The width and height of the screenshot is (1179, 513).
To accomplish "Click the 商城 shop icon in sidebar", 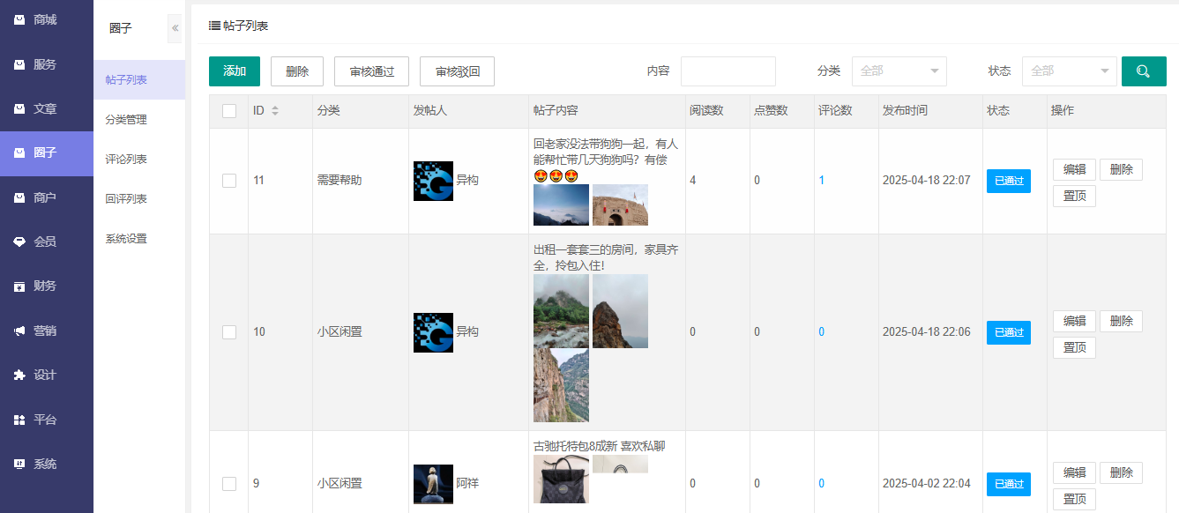I will pos(19,19).
